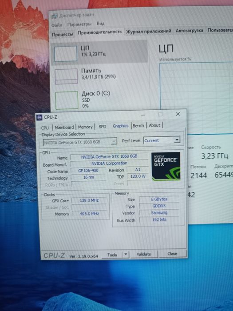Open the Bench tab in CPU-Z

pyautogui.click(x=138, y=126)
